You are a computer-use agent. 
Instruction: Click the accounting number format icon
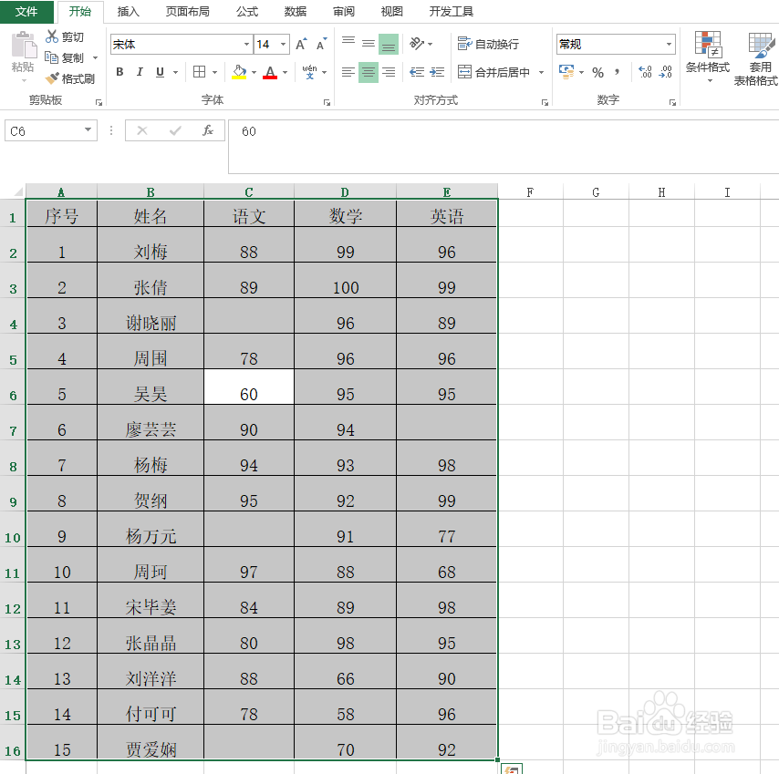coord(566,72)
